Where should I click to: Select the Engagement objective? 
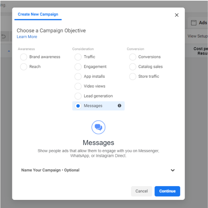(78, 66)
